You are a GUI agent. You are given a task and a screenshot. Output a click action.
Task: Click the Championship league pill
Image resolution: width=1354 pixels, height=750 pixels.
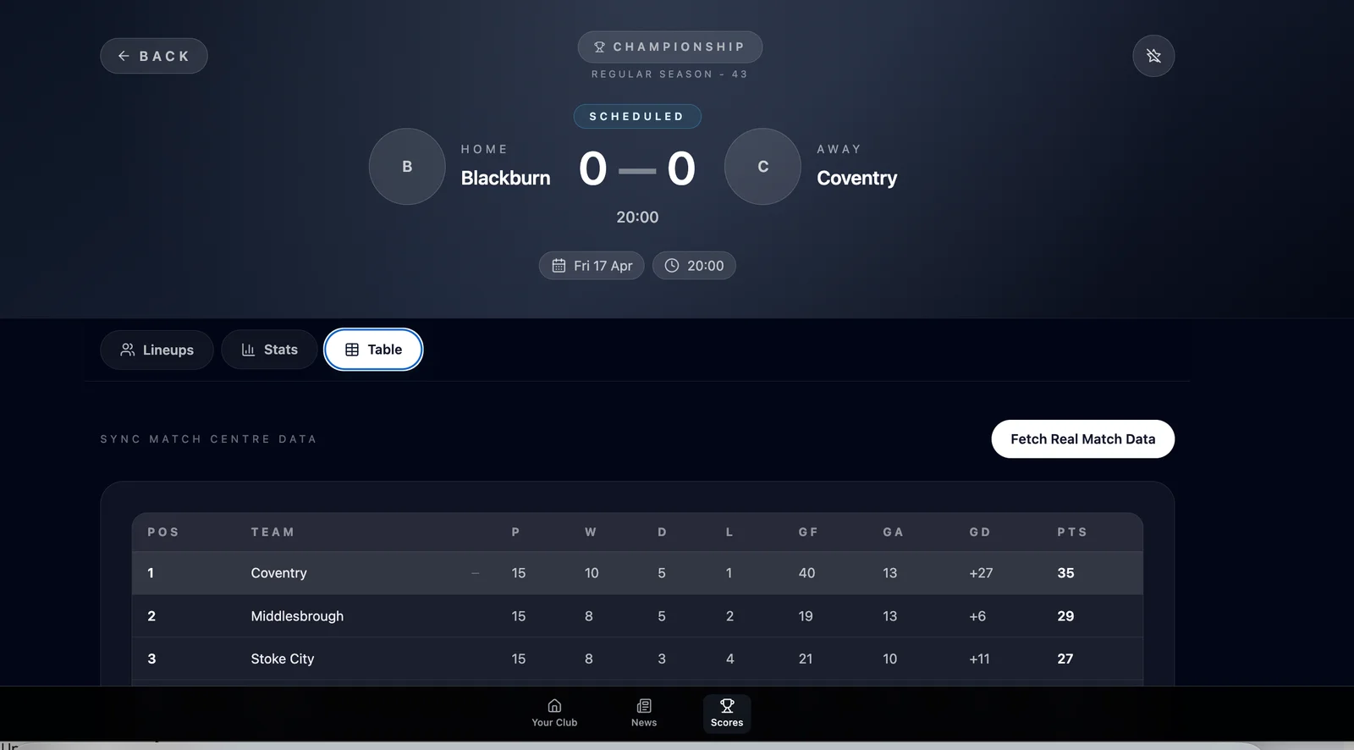click(x=669, y=47)
